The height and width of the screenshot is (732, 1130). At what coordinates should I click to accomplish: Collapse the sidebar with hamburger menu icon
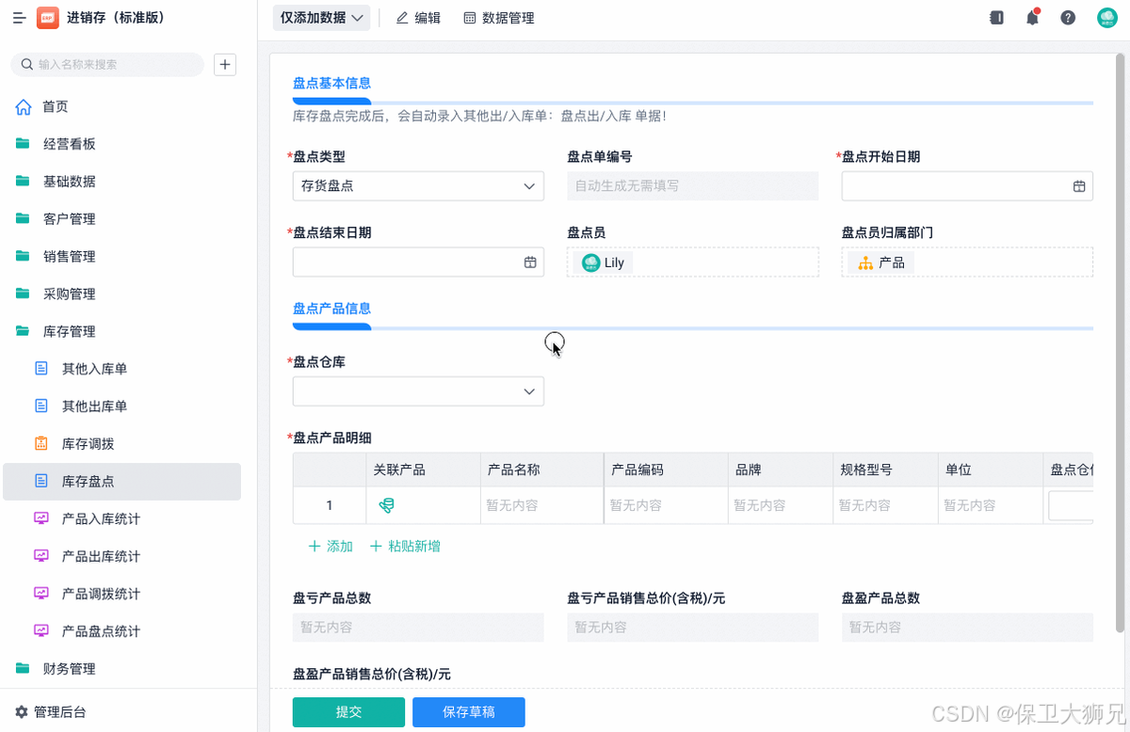(x=19, y=18)
